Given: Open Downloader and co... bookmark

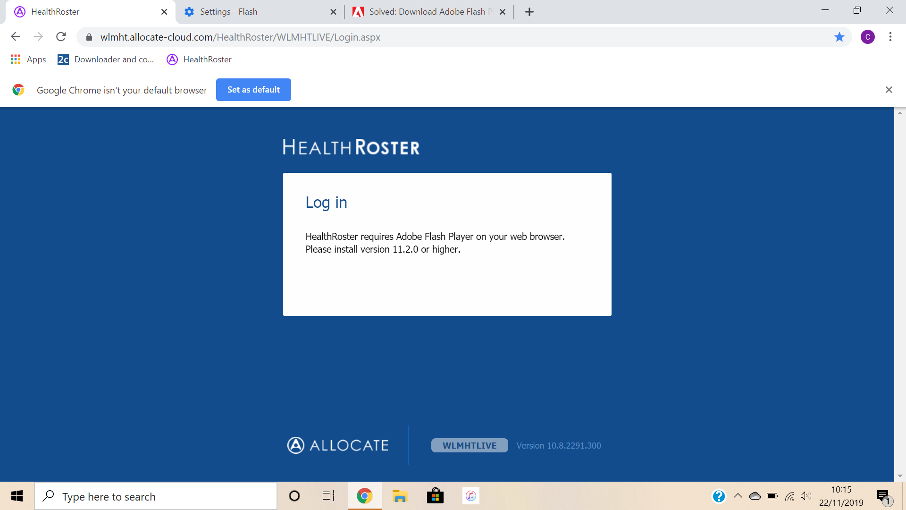Looking at the screenshot, I should click(106, 59).
